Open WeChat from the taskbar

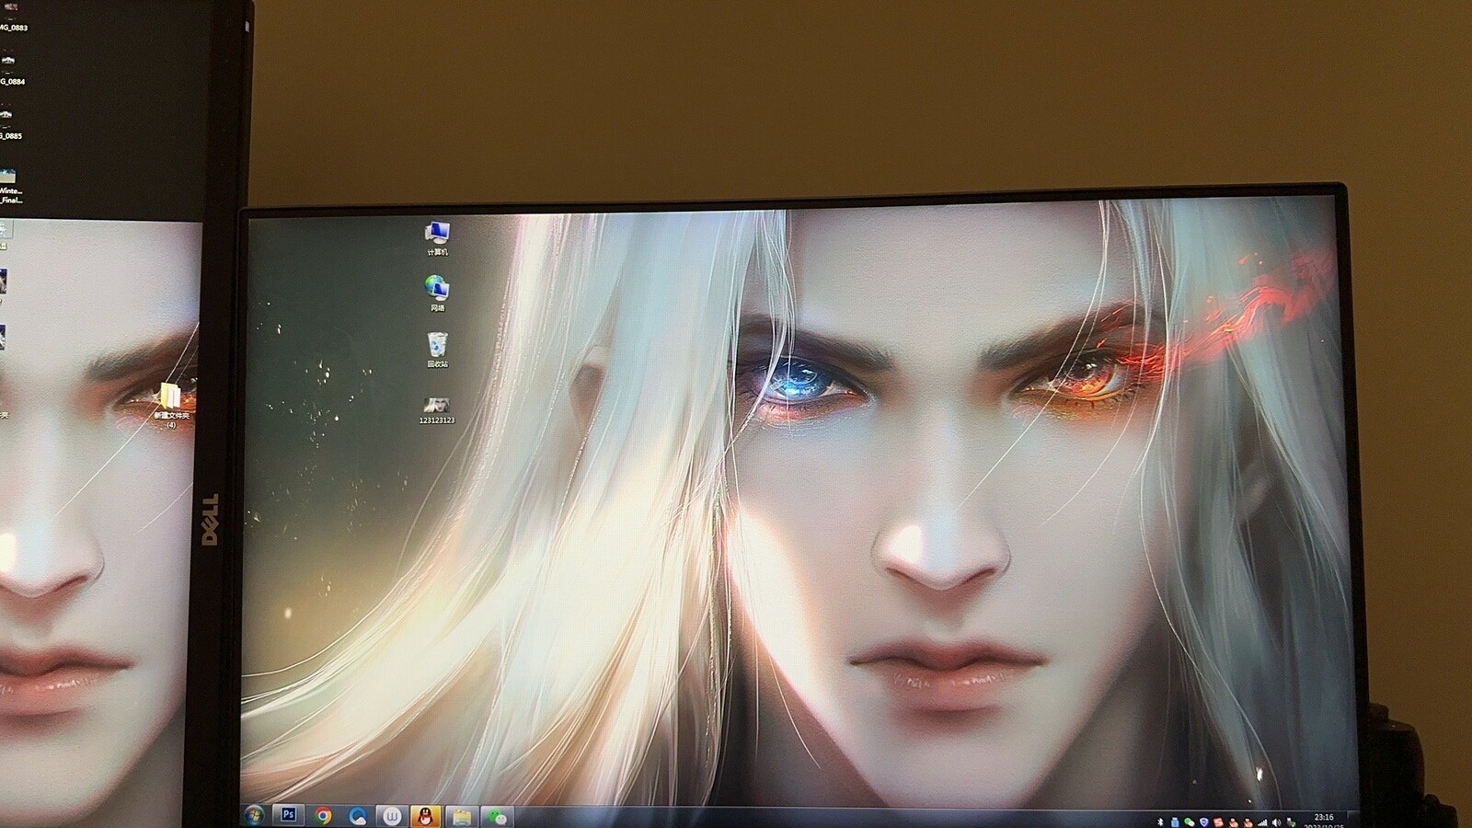point(497,817)
